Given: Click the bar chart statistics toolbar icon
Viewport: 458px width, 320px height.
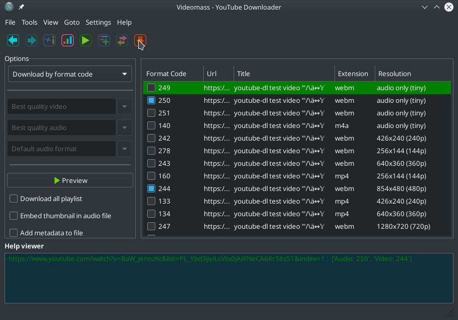Looking at the screenshot, I should tap(68, 40).
